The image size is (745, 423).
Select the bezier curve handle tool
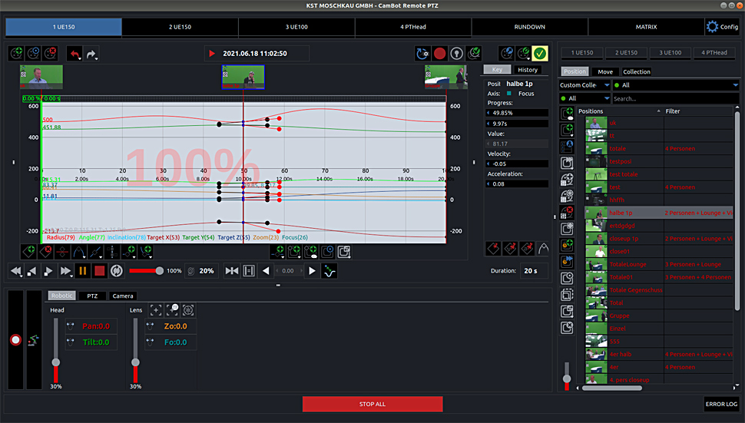coord(79,252)
